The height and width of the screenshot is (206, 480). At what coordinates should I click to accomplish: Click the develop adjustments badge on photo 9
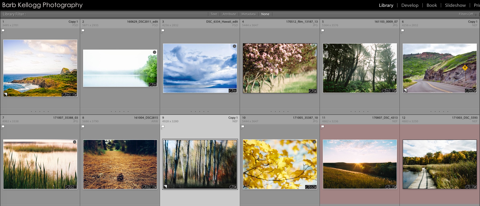click(235, 187)
